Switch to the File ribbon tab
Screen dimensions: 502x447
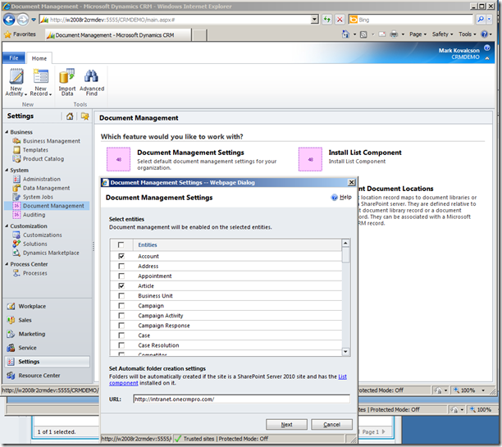[x=14, y=58]
